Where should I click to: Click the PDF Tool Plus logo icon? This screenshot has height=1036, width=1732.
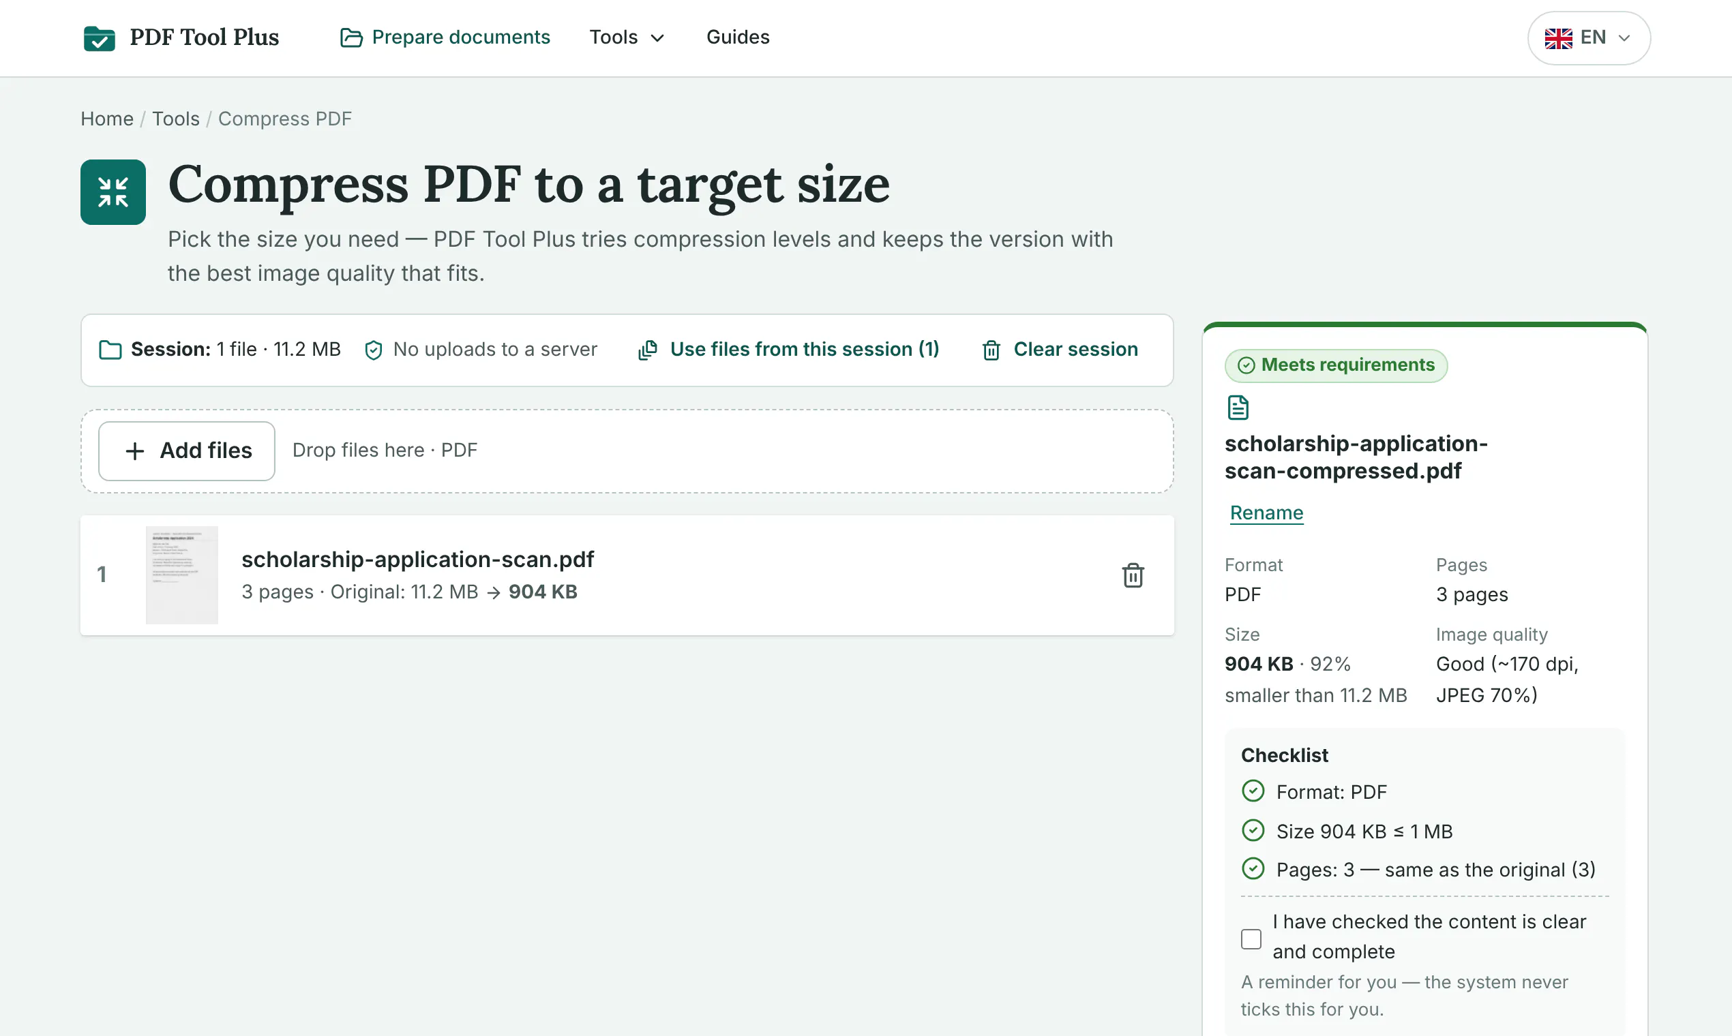[x=99, y=37]
